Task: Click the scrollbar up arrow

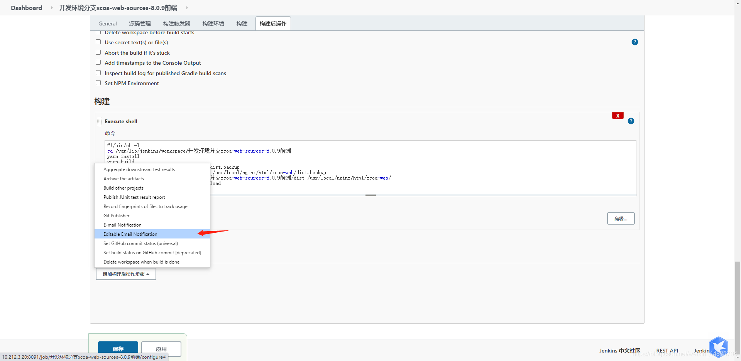Action: pyautogui.click(x=738, y=3)
